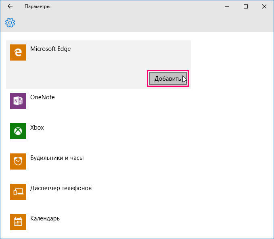The height and width of the screenshot is (239, 274).
Task: Click the alarm clock icon for Будильники и часы
Action: (x=18, y=161)
